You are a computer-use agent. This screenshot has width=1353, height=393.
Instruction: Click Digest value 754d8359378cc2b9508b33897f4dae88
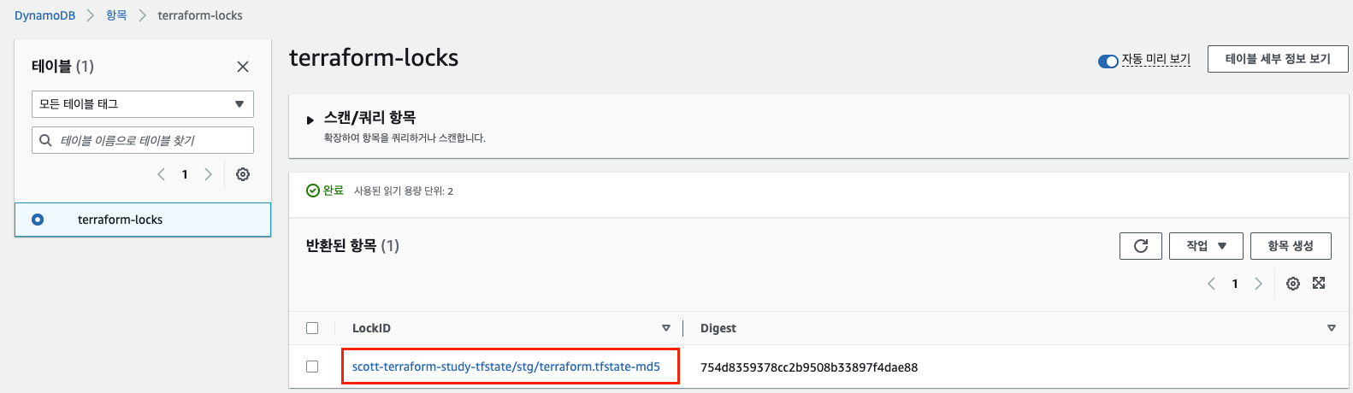(x=809, y=367)
